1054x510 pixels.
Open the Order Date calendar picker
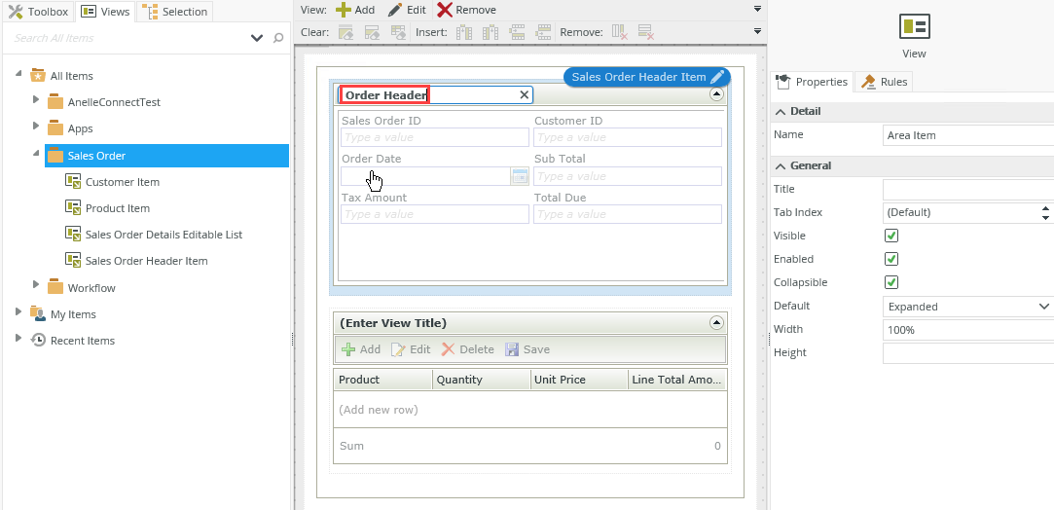(520, 176)
